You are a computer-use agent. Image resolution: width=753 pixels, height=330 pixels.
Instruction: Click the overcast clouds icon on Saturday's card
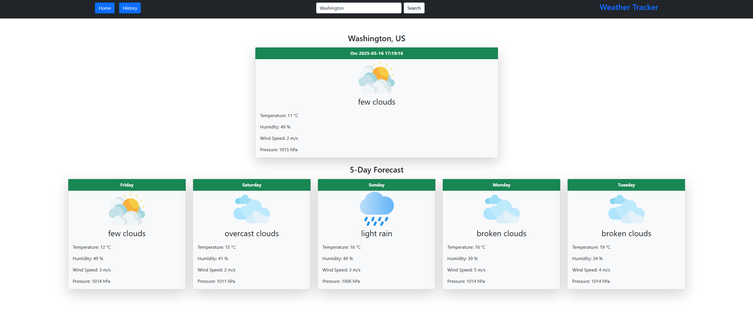[x=251, y=209]
